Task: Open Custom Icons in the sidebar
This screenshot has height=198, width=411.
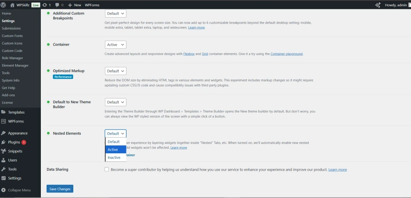Action: click(x=12, y=43)
